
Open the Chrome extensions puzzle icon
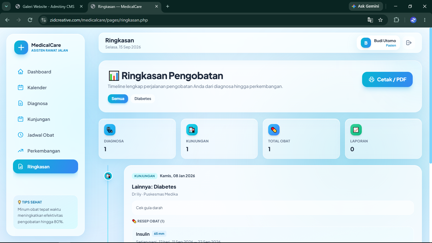pos(396,20)
